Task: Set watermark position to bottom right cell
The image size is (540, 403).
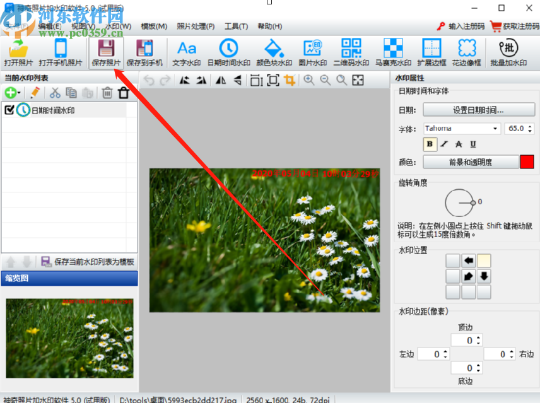Action: [x=484, y=292]
